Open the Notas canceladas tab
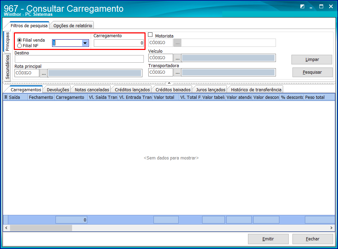Image resolution: width=338 pixels, height=249 pixels. click(92, 90)
